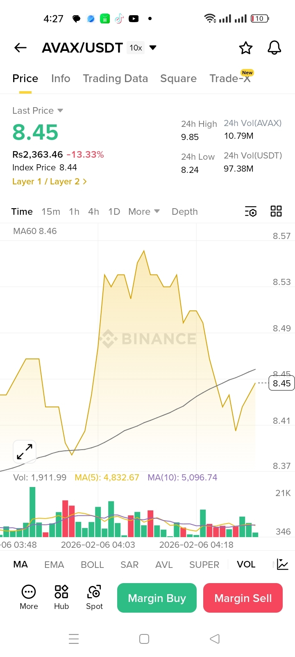This screenshot has width=295, height=657.
Task: Open More timeframes dropdown
Action: [x=144, y=211]
